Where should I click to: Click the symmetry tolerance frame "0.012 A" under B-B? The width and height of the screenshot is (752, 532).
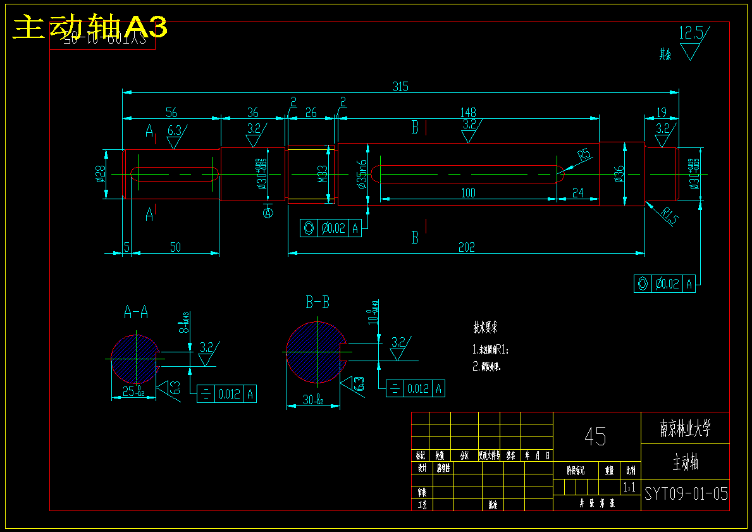416,388
